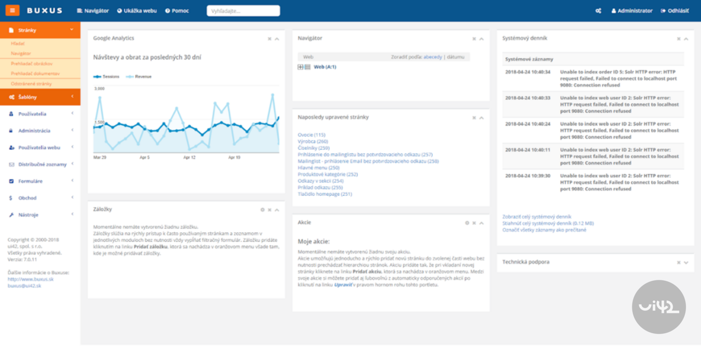Image resolution: width=701 pixels, height=349 pixels.
Task: Toggle the Sessions series in chart legend
Action: point(107,76)
